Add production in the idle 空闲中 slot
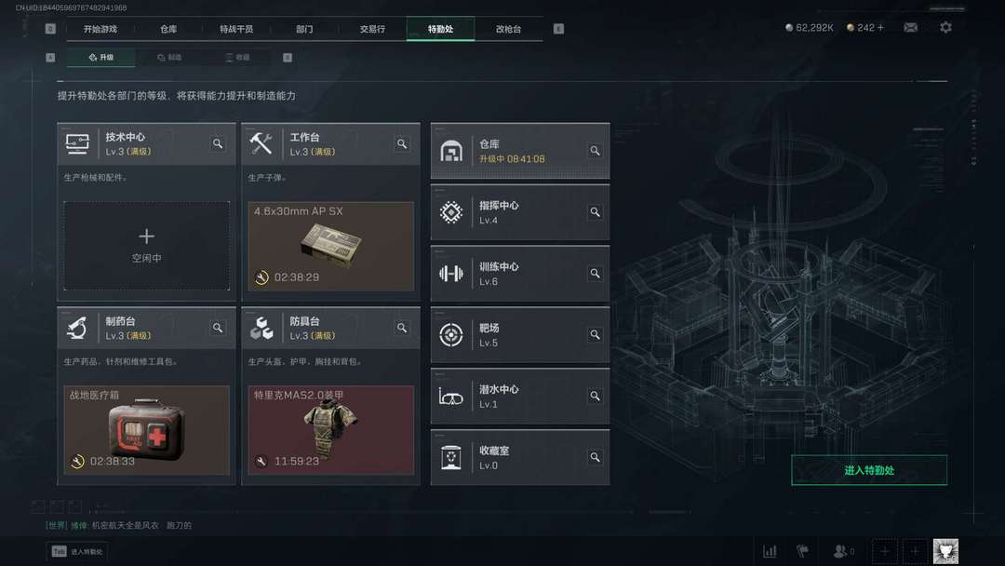This screenshot has height=566, width=1005. (147, 246)
